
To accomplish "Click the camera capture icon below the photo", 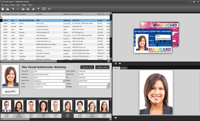I will pyautogui.click(x=115, y=117).
